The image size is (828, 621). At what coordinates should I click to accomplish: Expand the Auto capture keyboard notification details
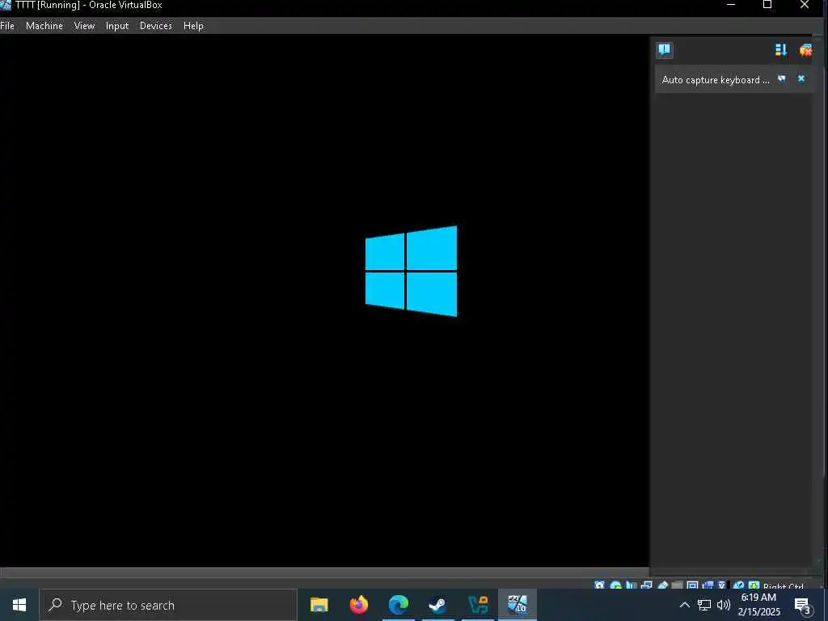[782, 78]
